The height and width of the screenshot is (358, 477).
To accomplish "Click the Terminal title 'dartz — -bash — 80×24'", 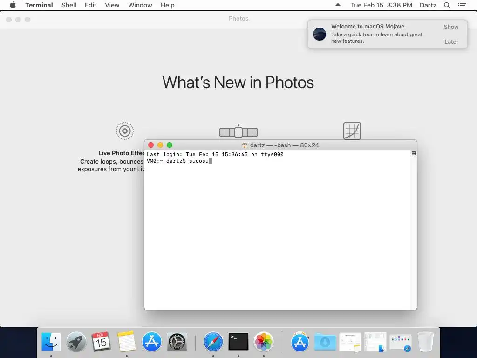I will point(285,145).
